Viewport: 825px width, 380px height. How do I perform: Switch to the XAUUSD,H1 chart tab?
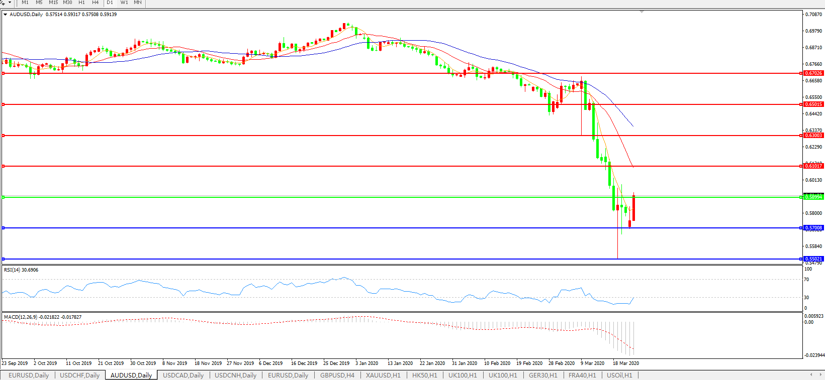coord(383,375)
